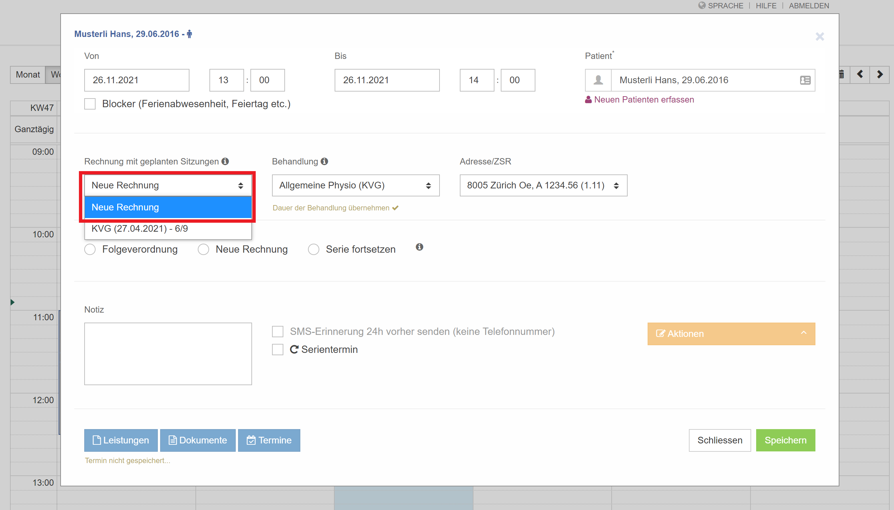Click the Von date field 26.11.2021
The image size is (894, 510).
click(x=137, y=80)
